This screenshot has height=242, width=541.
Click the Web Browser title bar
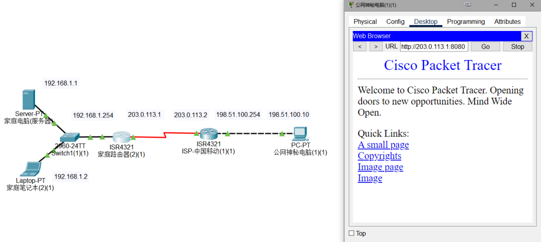436,36
